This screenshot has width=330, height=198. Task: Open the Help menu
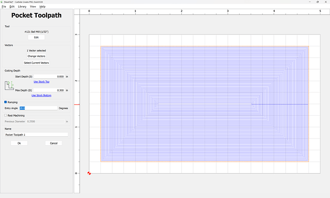pos(43,7)
